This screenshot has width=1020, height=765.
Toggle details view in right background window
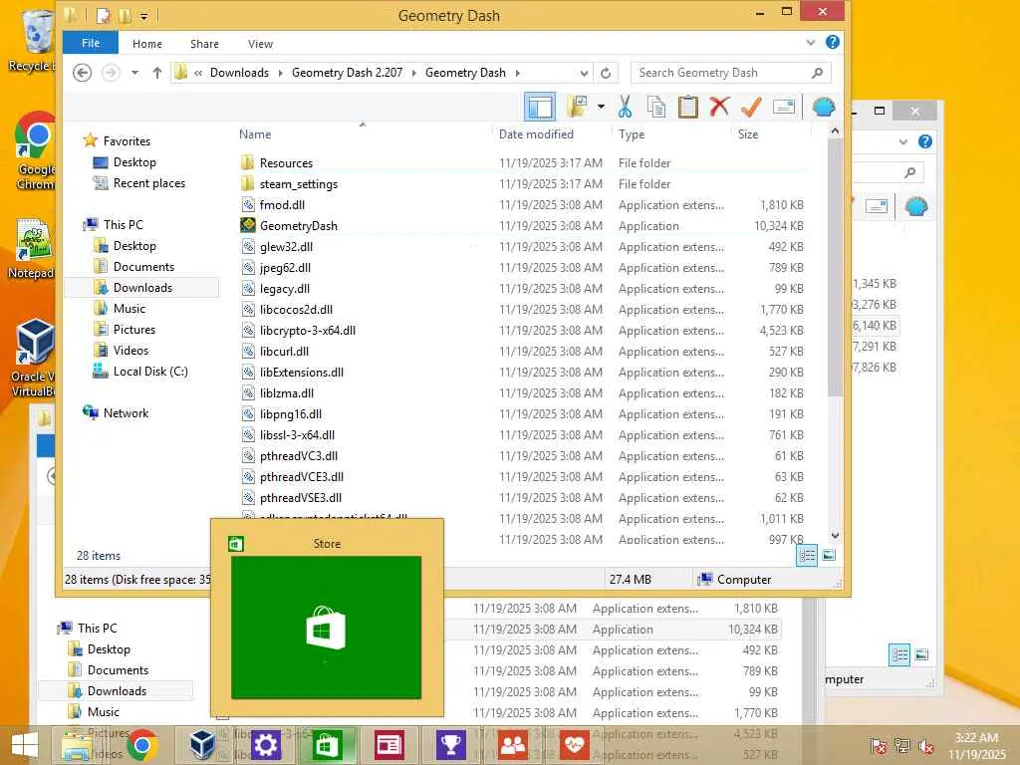coord(899,655)
